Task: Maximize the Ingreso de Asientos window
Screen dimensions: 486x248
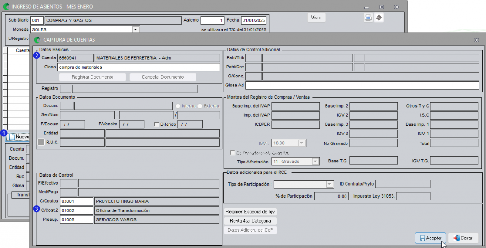Action: click(x=382, y=7)
